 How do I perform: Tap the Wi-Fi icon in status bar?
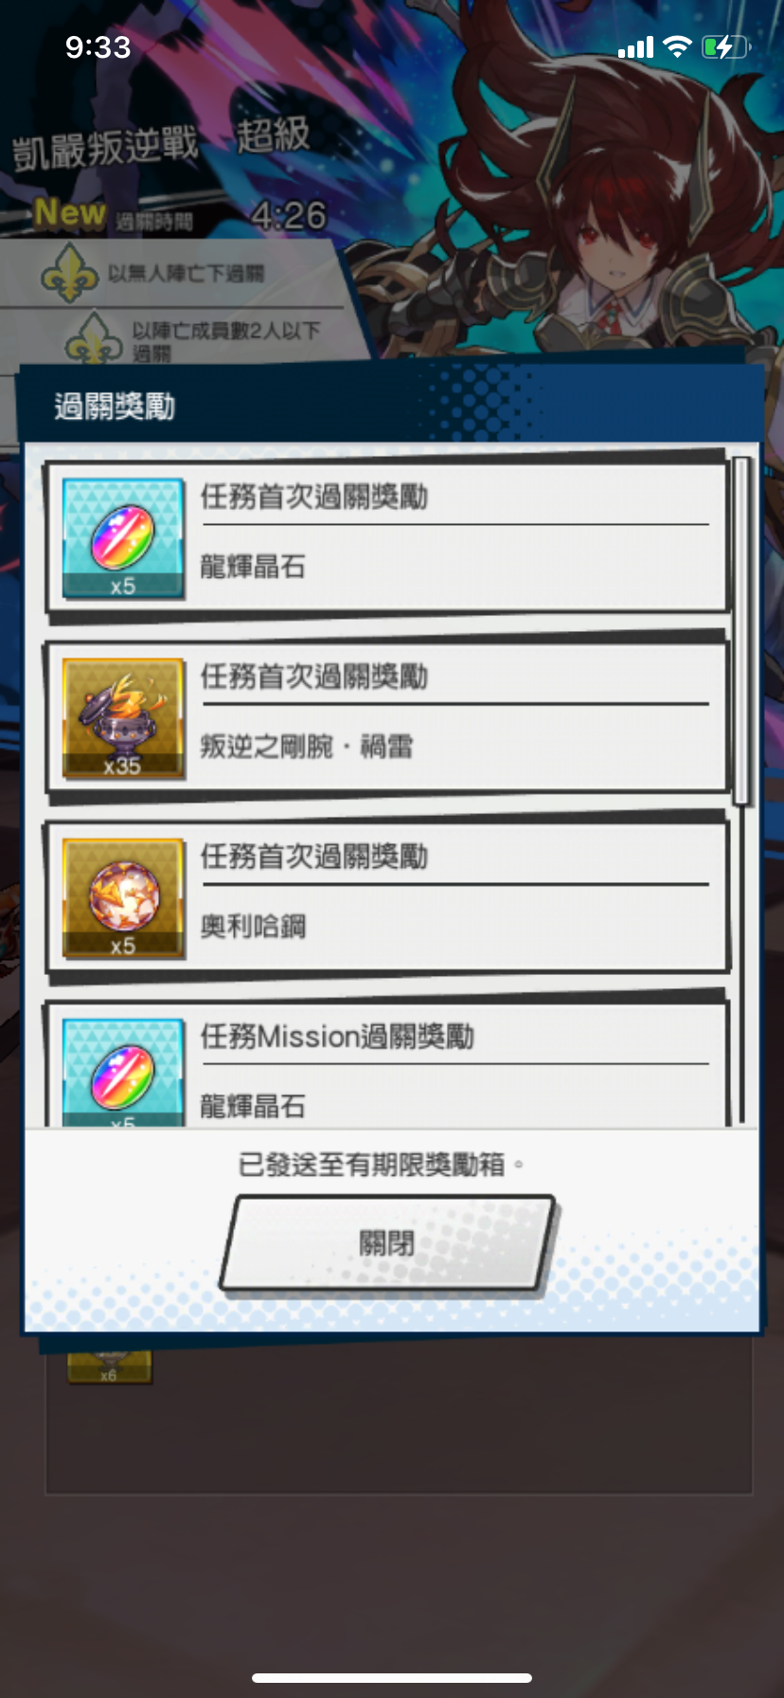point(677,46)
